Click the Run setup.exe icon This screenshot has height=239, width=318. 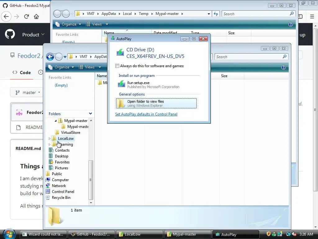point(121,84)
